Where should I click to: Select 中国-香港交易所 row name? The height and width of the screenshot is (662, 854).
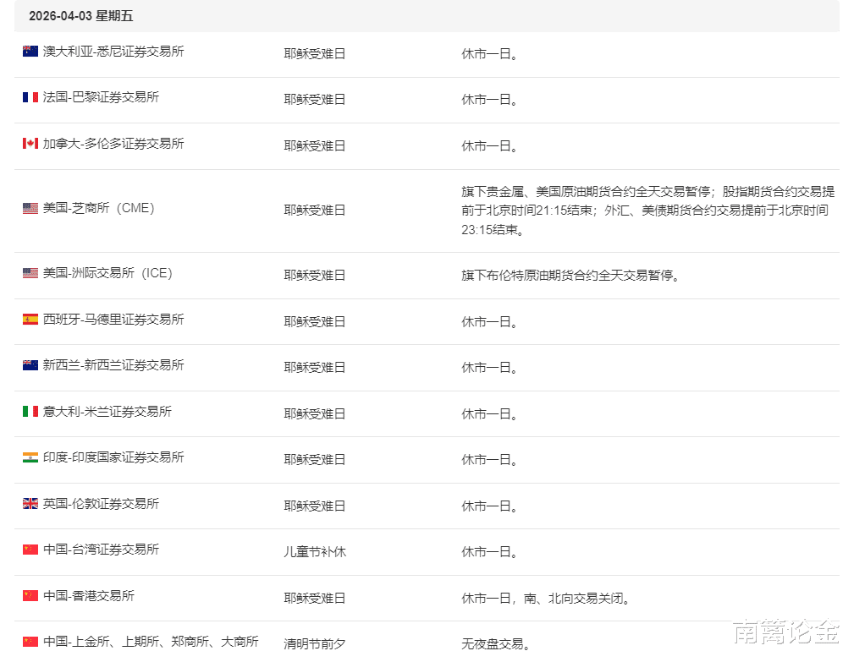(x=88, y=596)
